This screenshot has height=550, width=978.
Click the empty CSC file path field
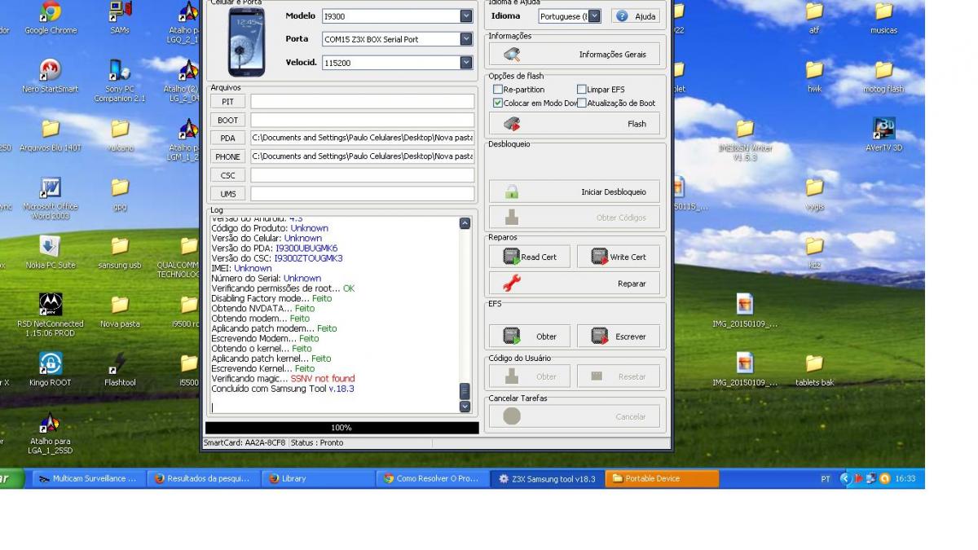click(x=362, y=175)
